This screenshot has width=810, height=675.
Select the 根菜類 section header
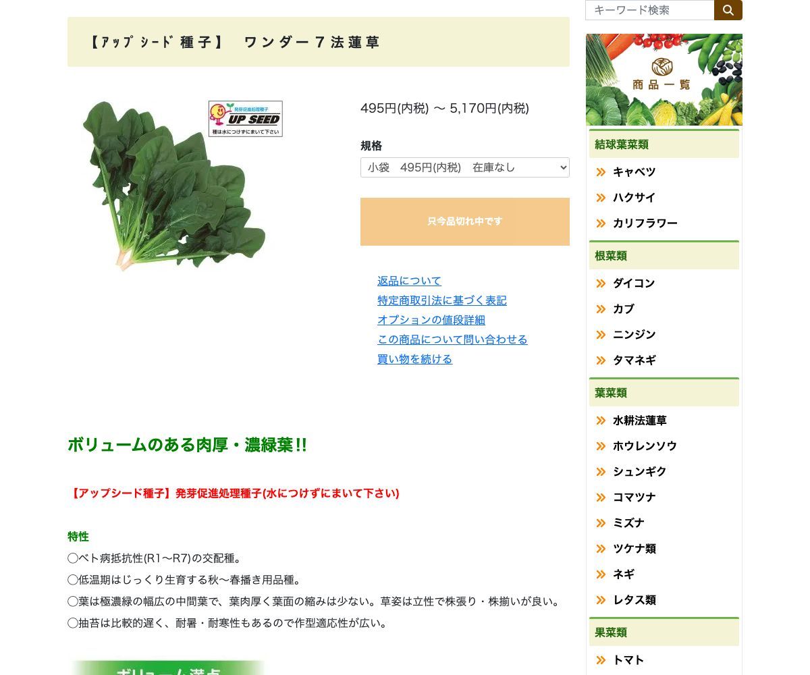(611, 256)
